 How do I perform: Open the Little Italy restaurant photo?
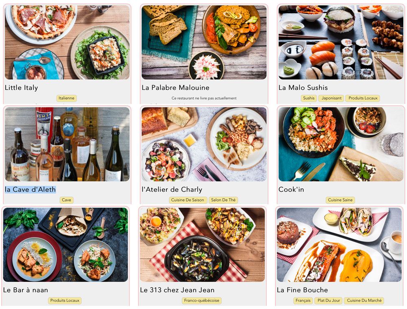(x=67, y=42)
